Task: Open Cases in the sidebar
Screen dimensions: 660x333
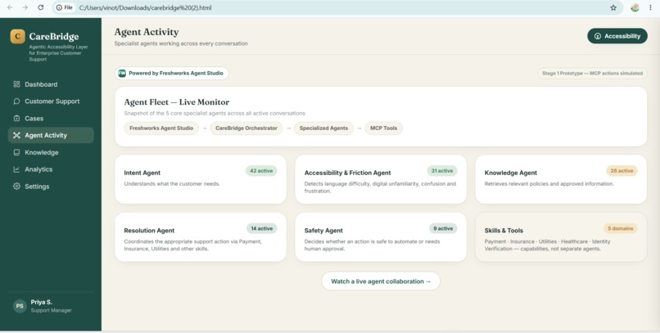Action: pyautogui.click(x=51, y=118)
